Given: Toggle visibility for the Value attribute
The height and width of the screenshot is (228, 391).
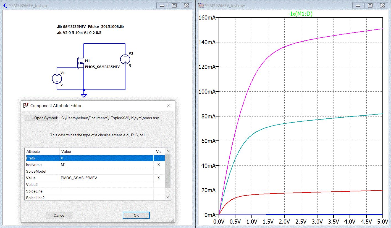Looking at the screenshot, I should pyautogui.click(x=159, y=178).
